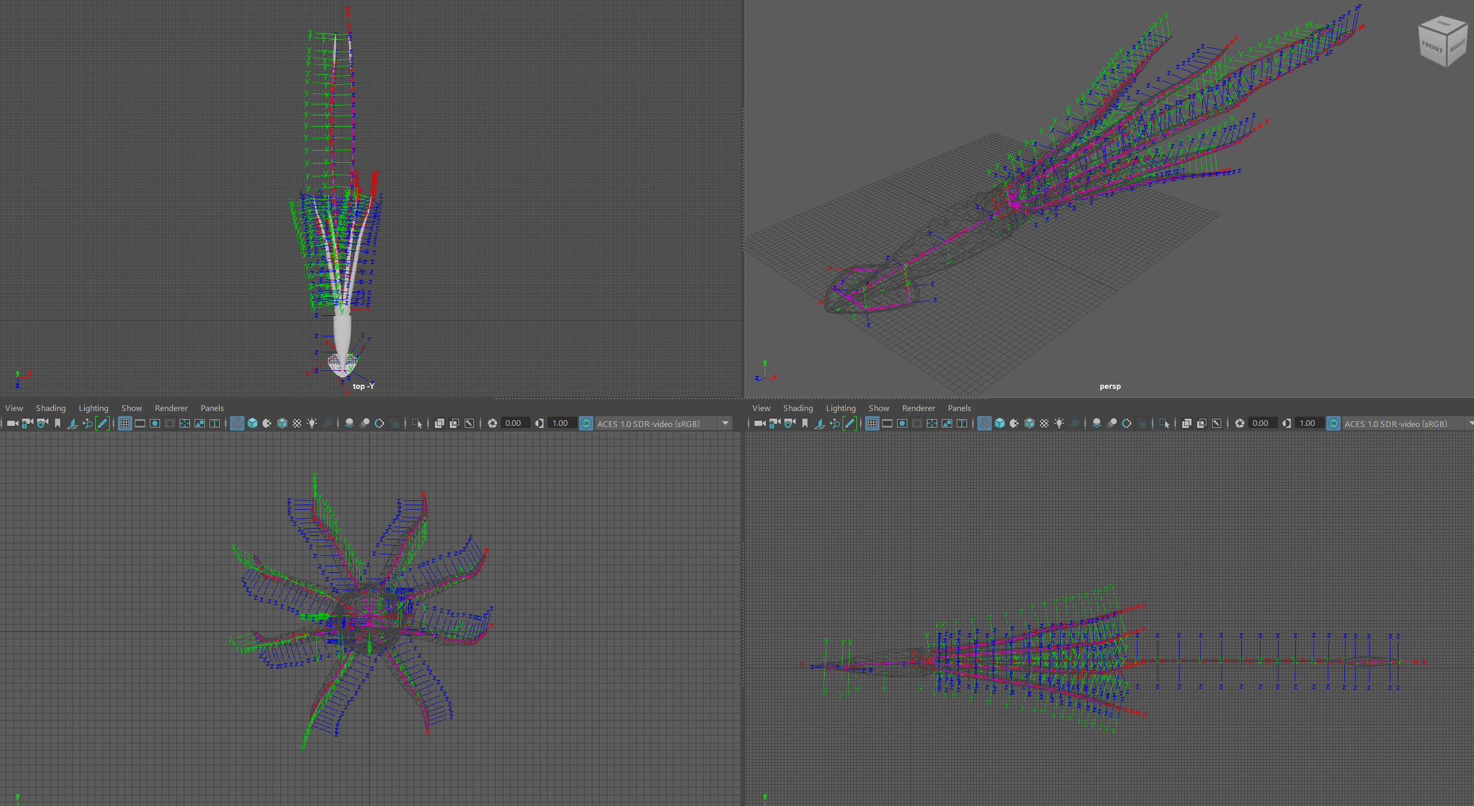Open Panels menu of right panel
Image resolution: width=1474 pixels, height=806 pixels.
tap(959, 408)
